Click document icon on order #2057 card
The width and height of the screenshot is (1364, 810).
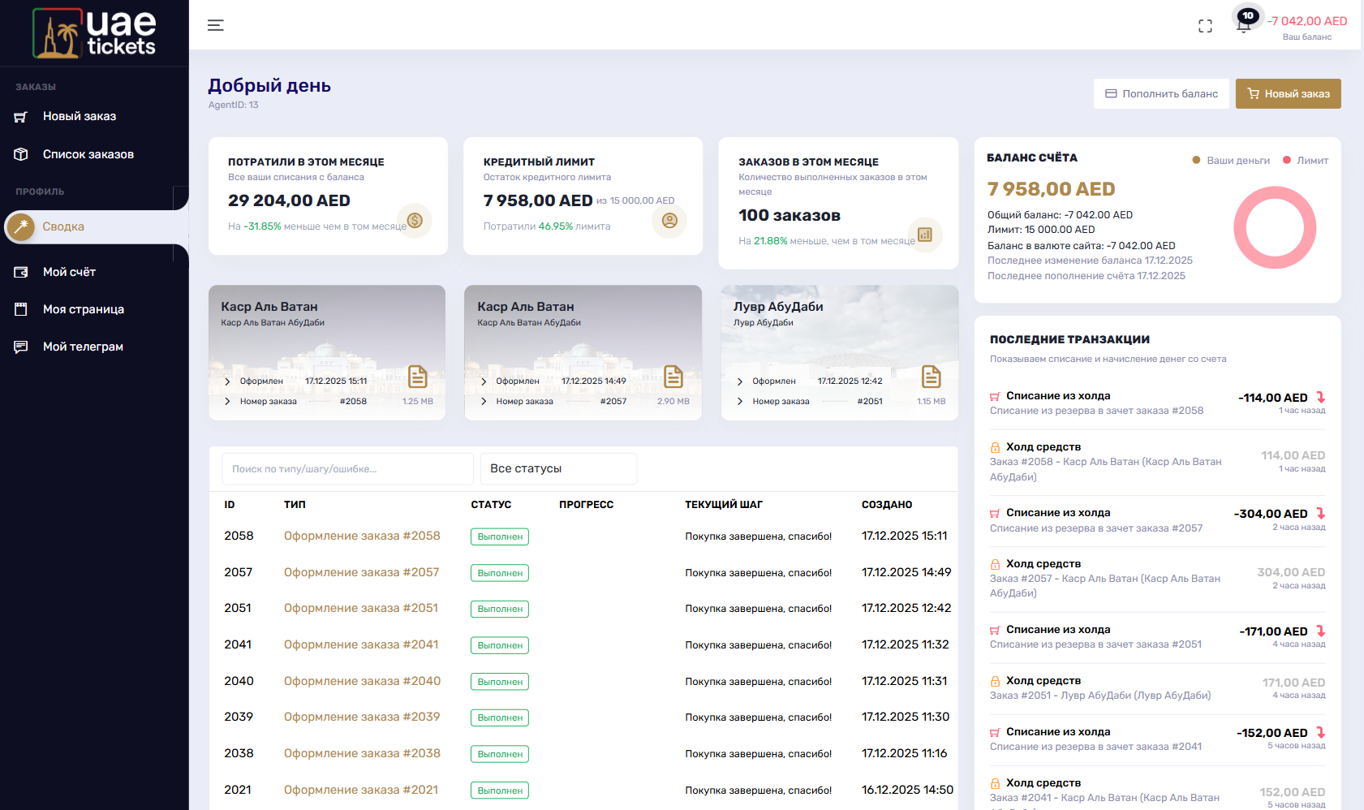point(673,377)
